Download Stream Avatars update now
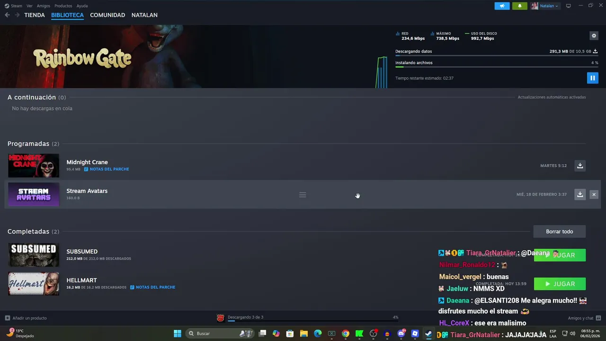Screen dimensions: 606x341 click(x=580, y=194)
